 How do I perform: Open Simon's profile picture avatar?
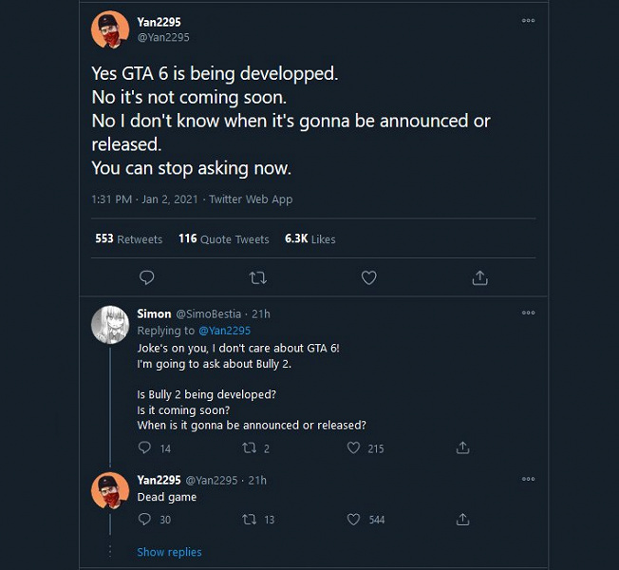coord(109,324)
